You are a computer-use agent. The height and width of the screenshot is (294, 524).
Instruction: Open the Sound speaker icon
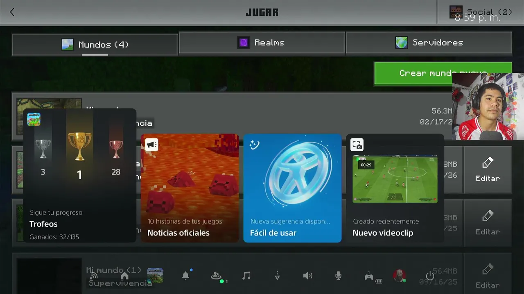tap(307, 276)
